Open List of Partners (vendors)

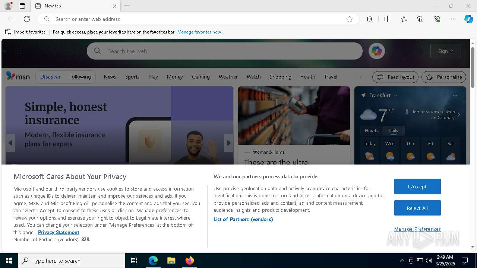[x=243, y=219]
